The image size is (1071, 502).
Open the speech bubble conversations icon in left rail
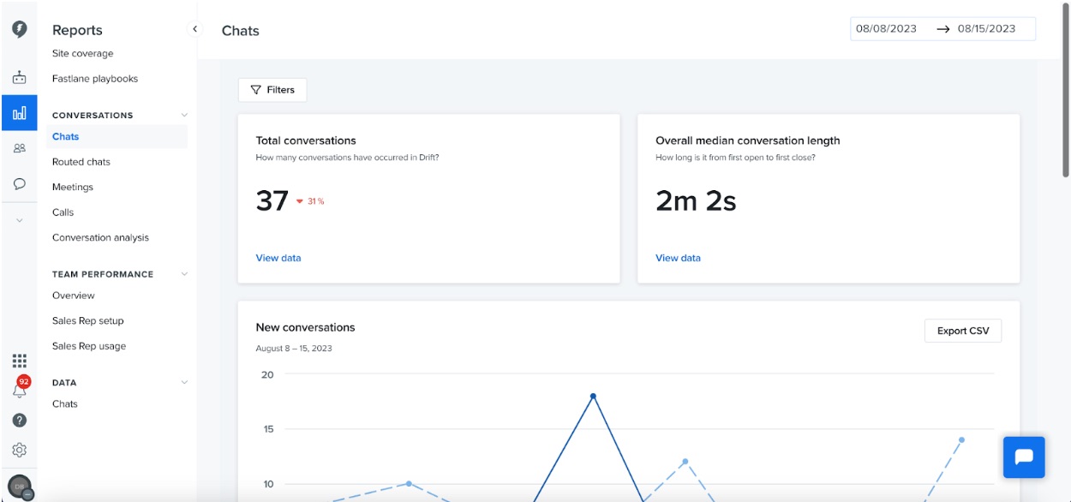[x=19, y=183]
